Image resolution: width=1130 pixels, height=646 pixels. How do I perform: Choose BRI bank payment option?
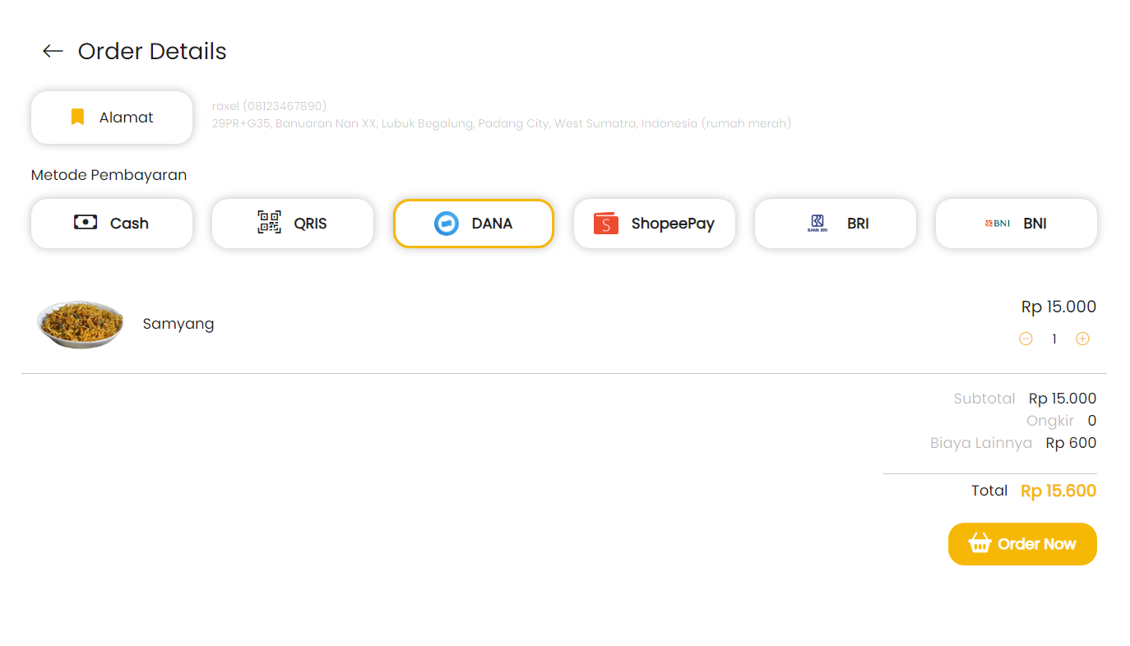tap(836, 224)
